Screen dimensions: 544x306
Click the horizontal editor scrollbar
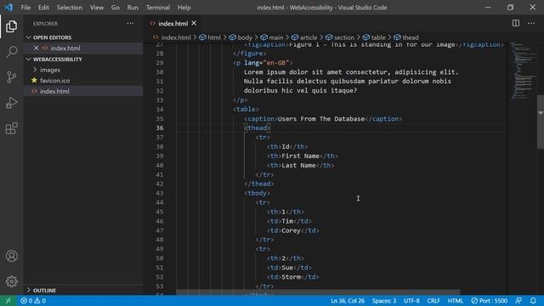point(318,292)
